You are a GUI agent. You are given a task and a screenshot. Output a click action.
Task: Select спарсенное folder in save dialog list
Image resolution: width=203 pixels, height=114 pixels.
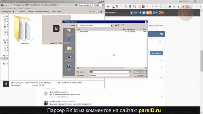click(82, 32)
